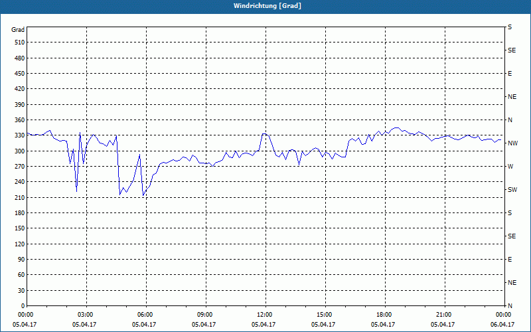
Task: Click the 0 degree axis label
Action: point(23,306)
